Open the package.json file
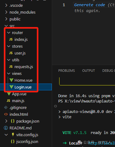The image size is (115, 147). [x=28, y=121]
